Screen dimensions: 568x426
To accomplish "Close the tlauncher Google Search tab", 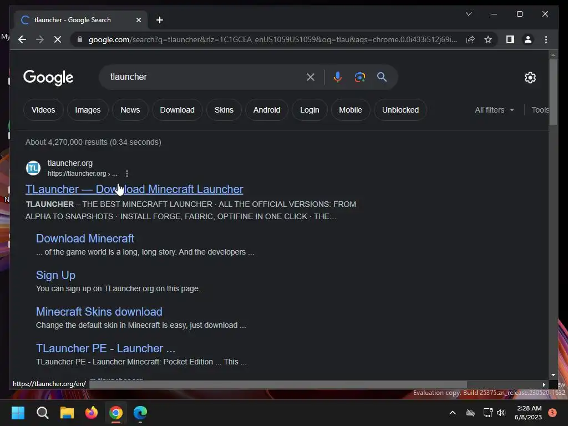I will (x=138, y=20).
